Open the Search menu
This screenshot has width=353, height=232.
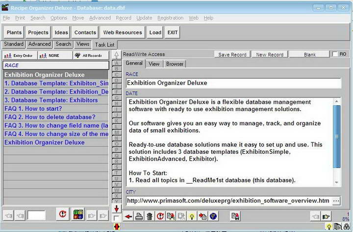[x=38, y=18]
